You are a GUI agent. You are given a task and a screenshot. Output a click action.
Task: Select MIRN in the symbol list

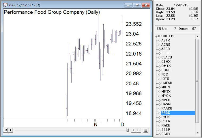(x=166, y=87)
